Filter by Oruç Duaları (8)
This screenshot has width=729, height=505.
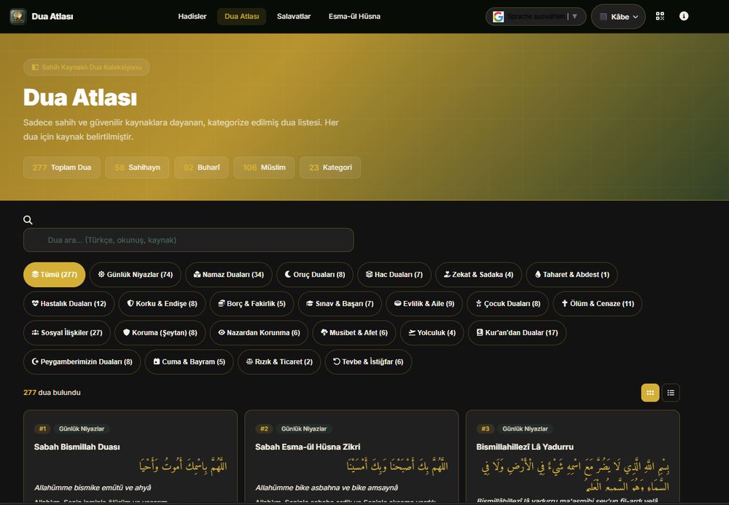[x=315, y=275]
